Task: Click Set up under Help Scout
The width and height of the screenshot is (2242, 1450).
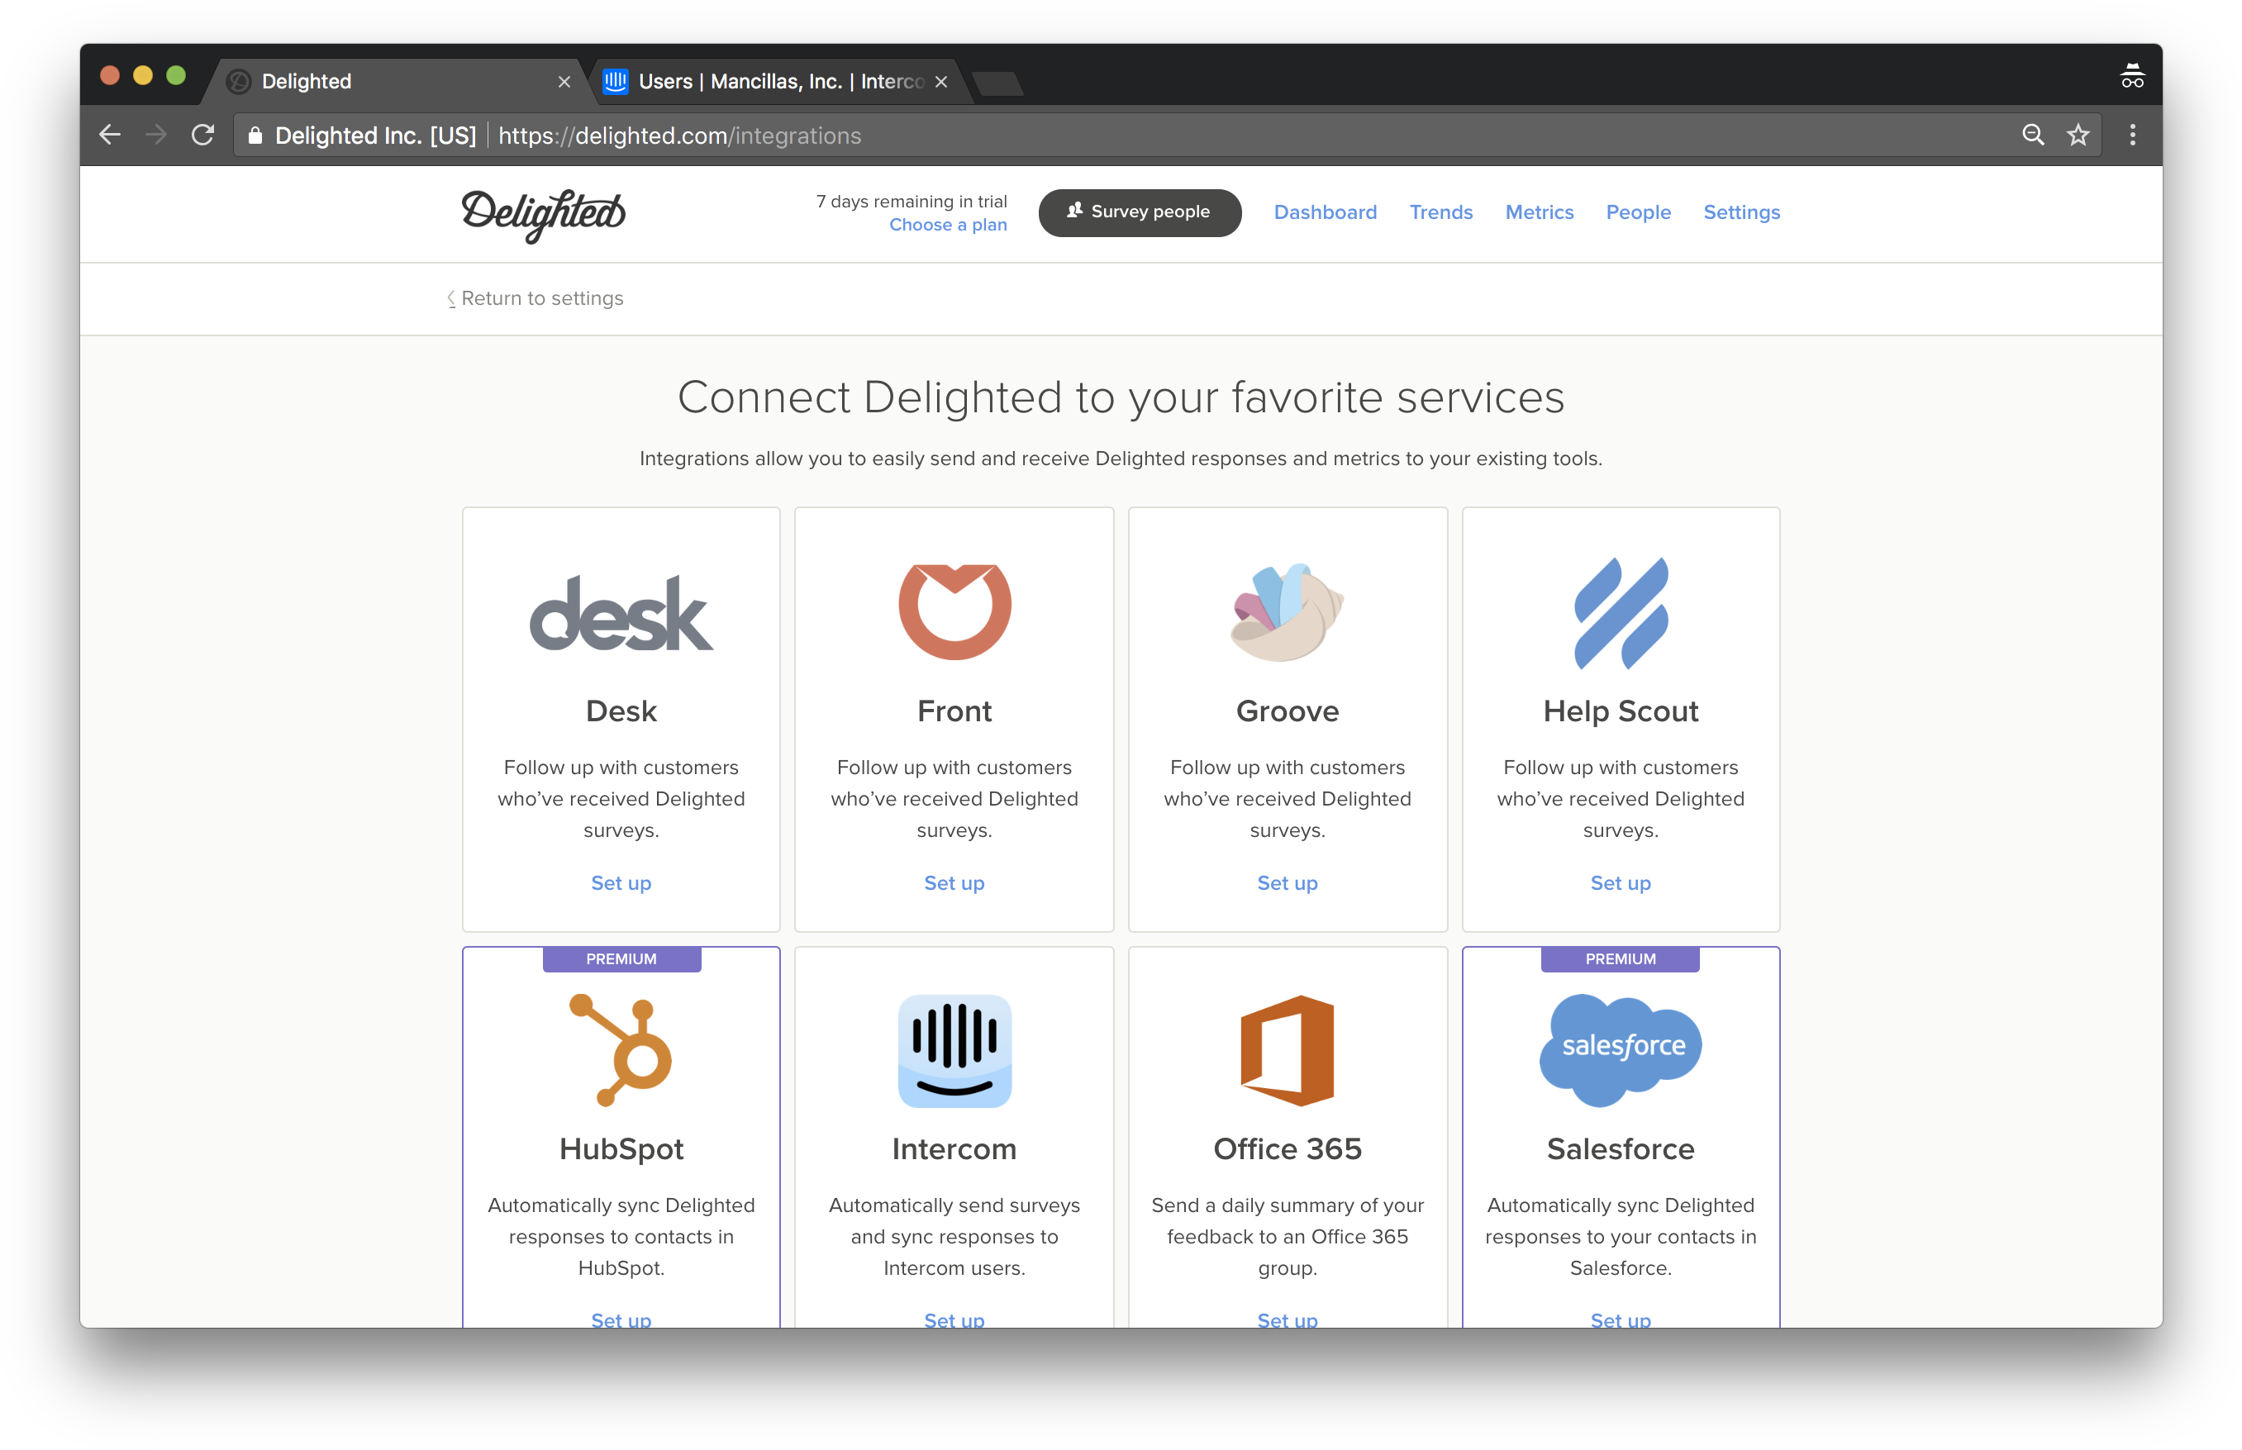Action: pos(1620,882)
